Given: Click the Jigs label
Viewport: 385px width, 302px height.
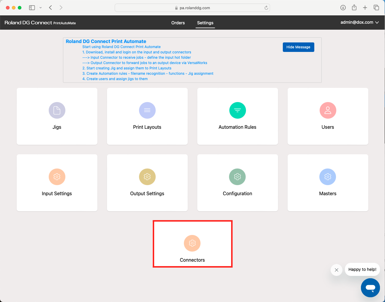Looking at the screenshot, I should pyautogui.click(x=57, y=127).
